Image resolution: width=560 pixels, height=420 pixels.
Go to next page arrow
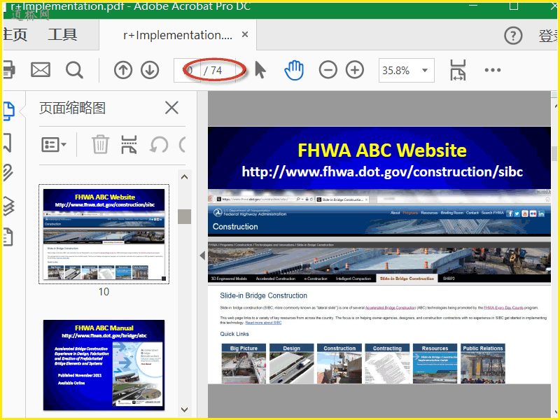[x=150, y=70]
